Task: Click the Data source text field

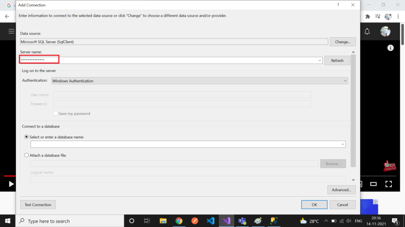Action: coord(174,42)
